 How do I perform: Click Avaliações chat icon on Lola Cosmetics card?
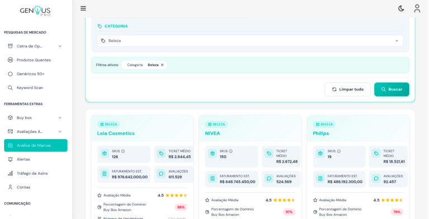(161, 174)
